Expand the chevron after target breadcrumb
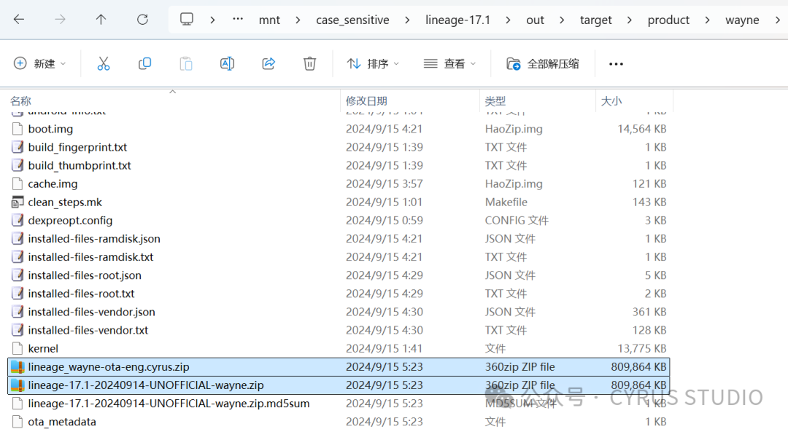 (630, 20)
